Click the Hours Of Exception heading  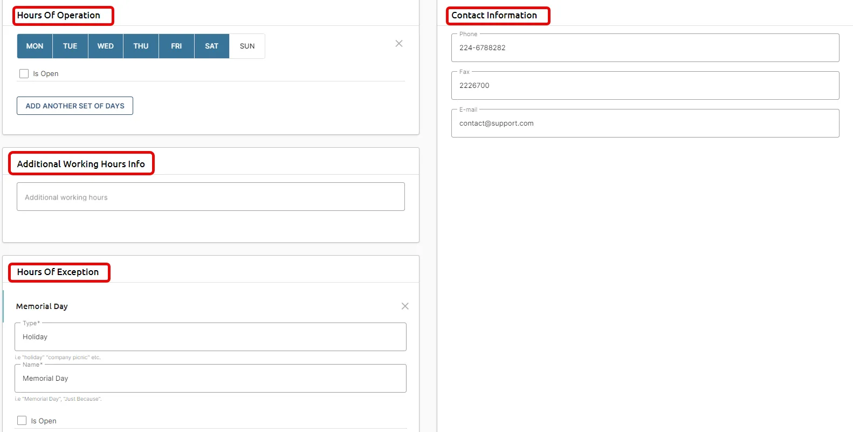point(58,272)
